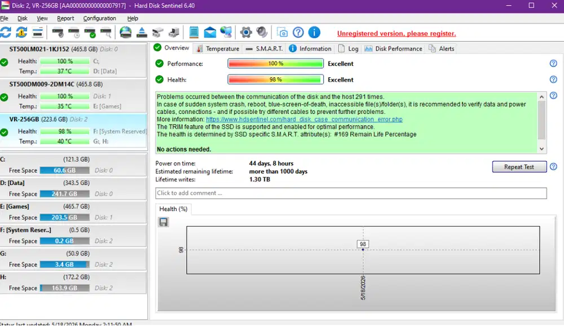Viewport: 564px width, 326px height.
Task: Switch to the Alerts tab
Action: pyautogui.click(x=442, y=49)
